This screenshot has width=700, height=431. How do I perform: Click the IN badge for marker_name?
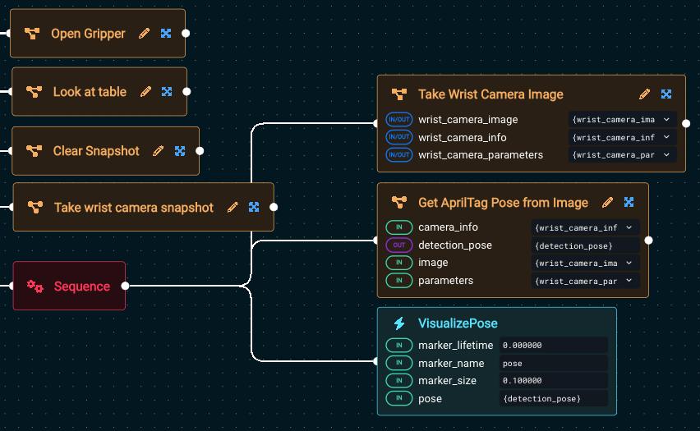pyautogui.click(x=399, y=363)
